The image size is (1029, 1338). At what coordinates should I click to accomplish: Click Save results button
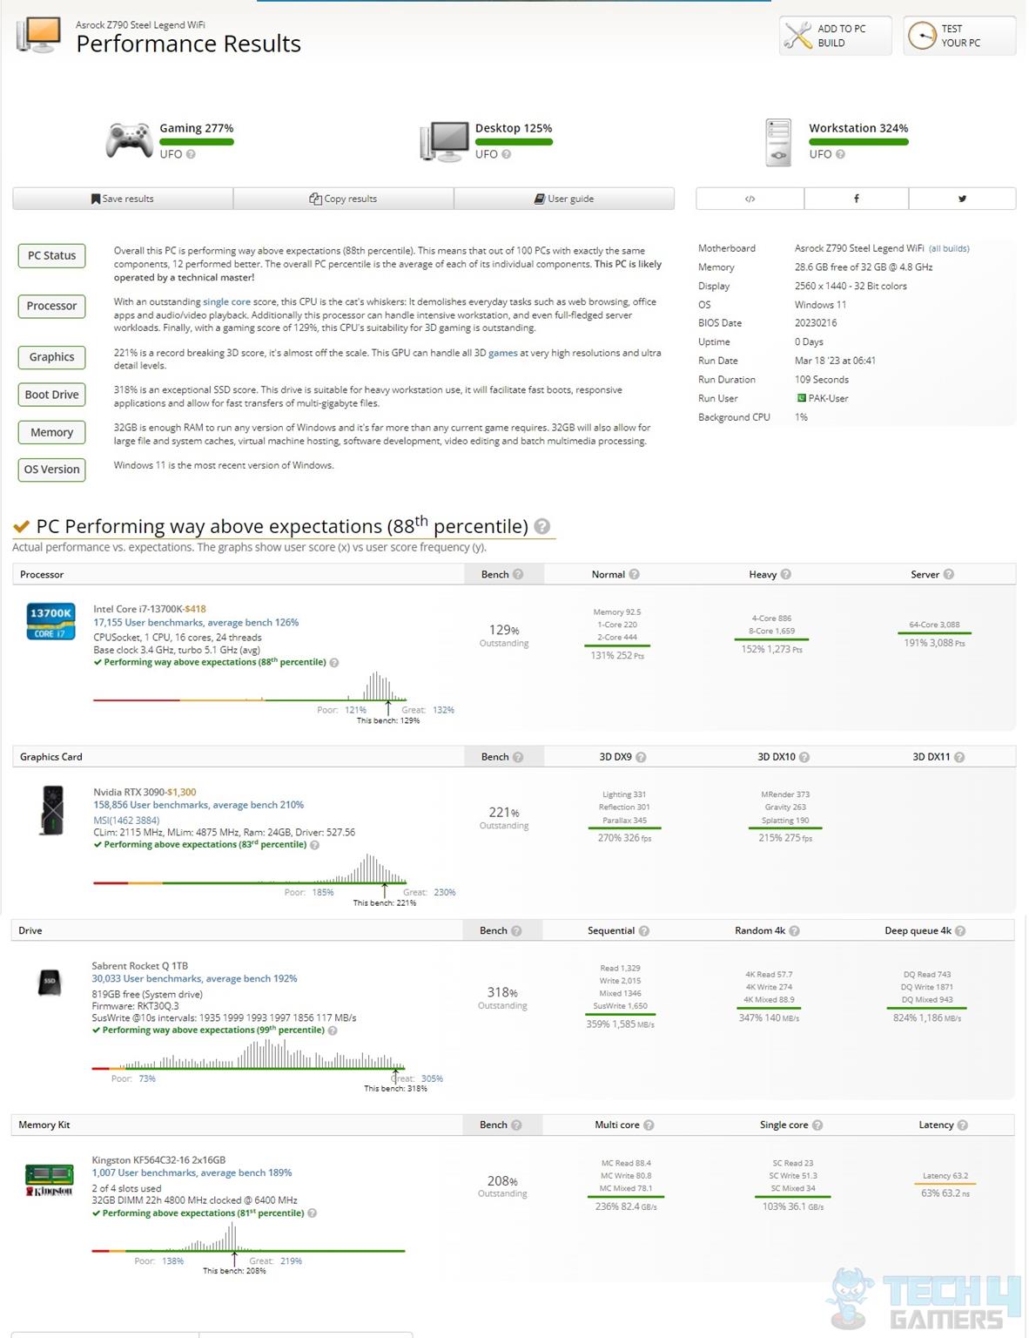point(123,199)
